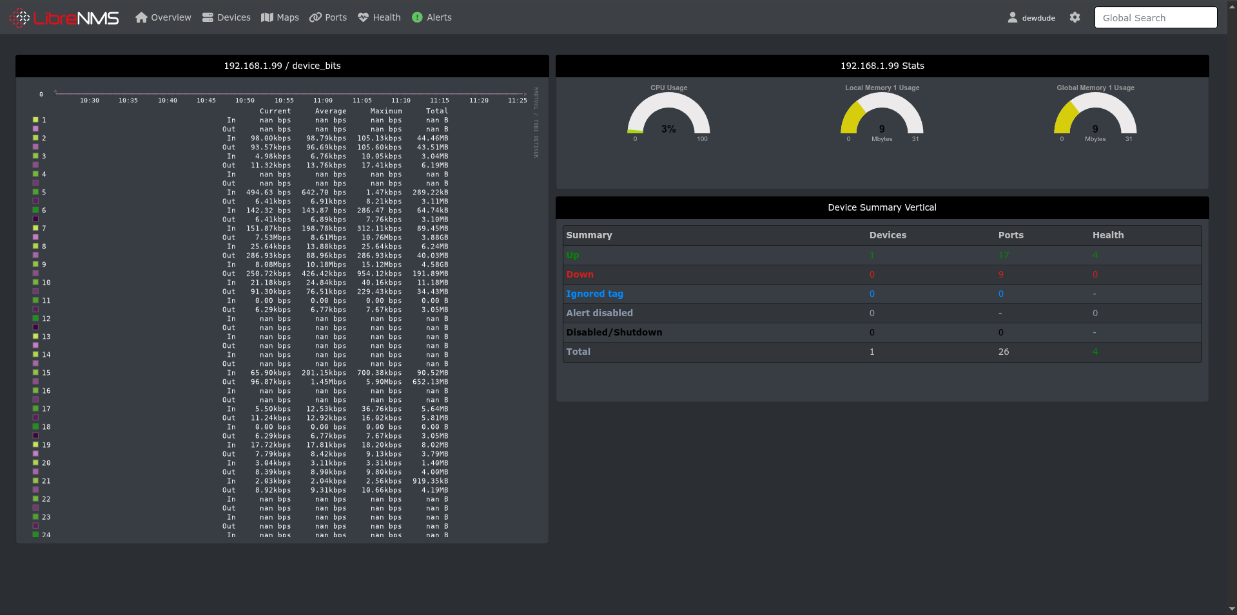Click the LibreNMS logo

[64, 18]
